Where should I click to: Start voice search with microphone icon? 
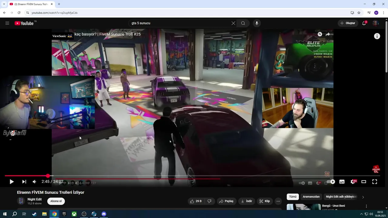tap(257, 23)
